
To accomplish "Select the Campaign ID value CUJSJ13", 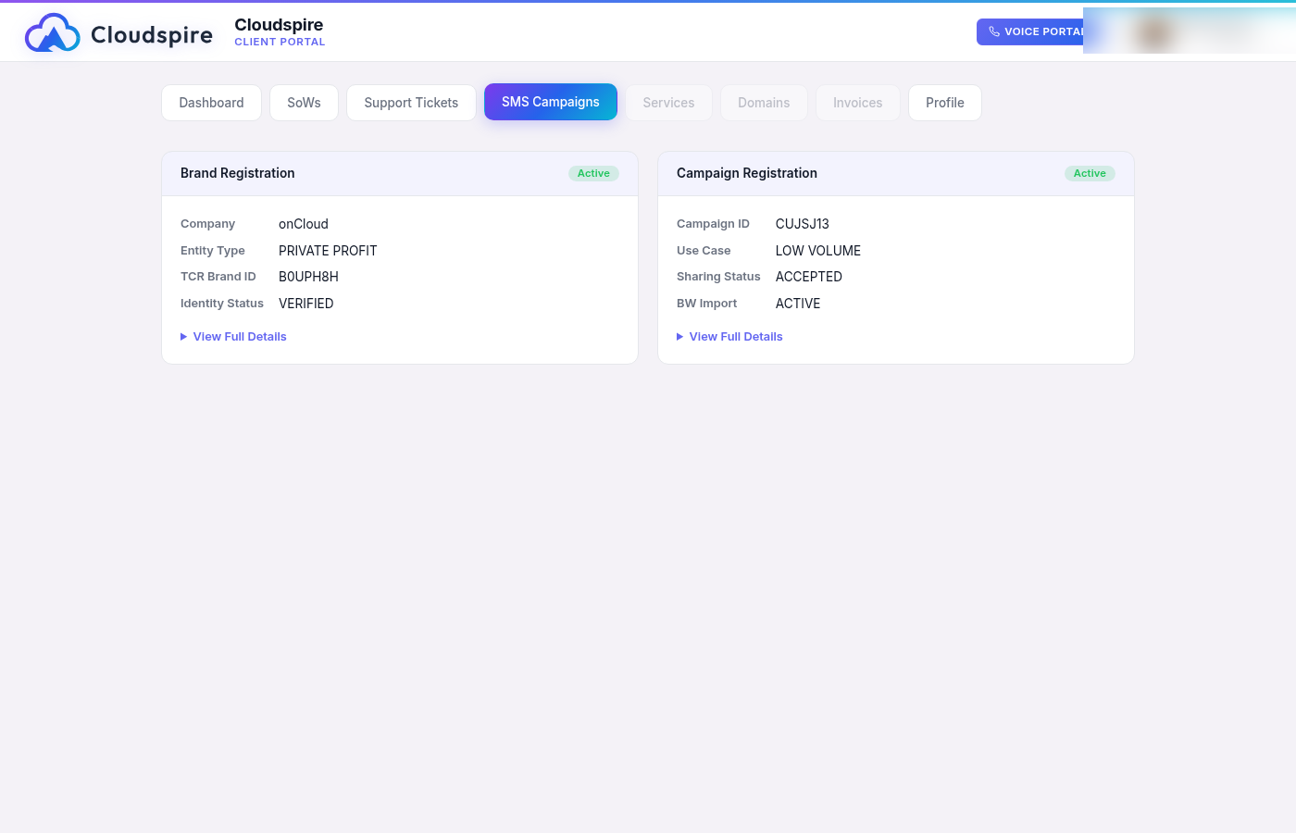I will pyautogui.click(x=803, y=224).
